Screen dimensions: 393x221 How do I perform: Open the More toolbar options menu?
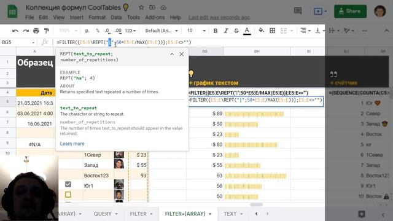tap(365, 31)
